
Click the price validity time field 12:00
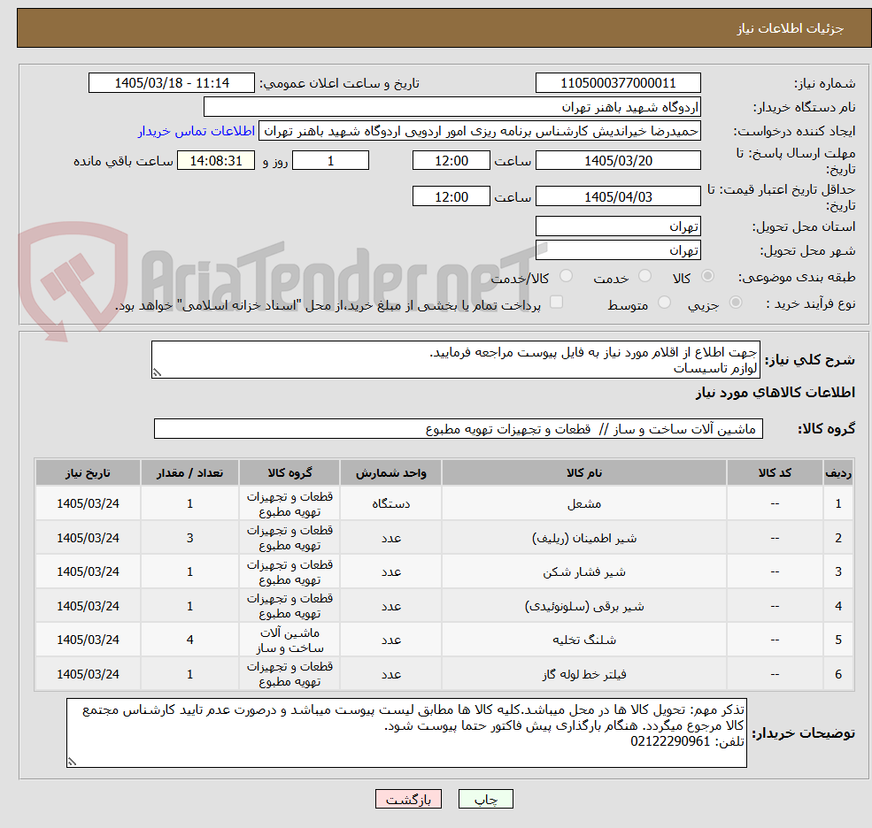point(451,196)
